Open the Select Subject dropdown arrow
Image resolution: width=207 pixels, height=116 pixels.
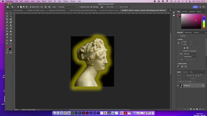[x=116, y=7]
